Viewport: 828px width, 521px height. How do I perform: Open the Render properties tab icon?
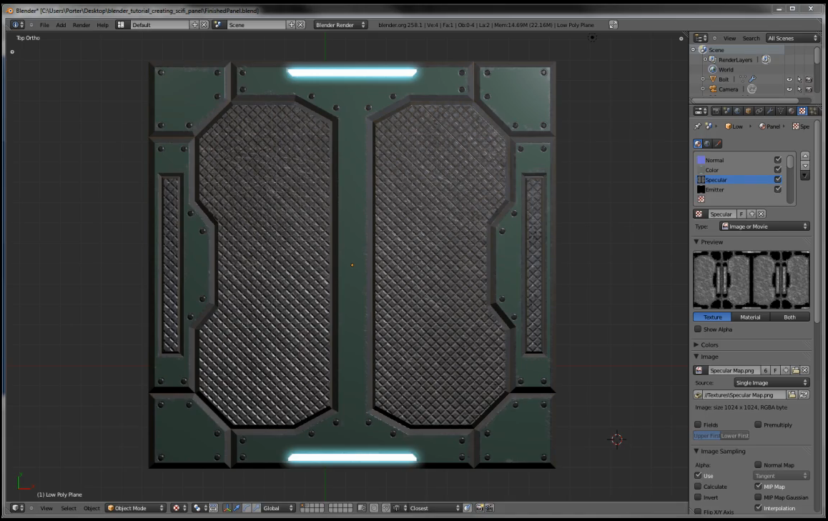716,111
